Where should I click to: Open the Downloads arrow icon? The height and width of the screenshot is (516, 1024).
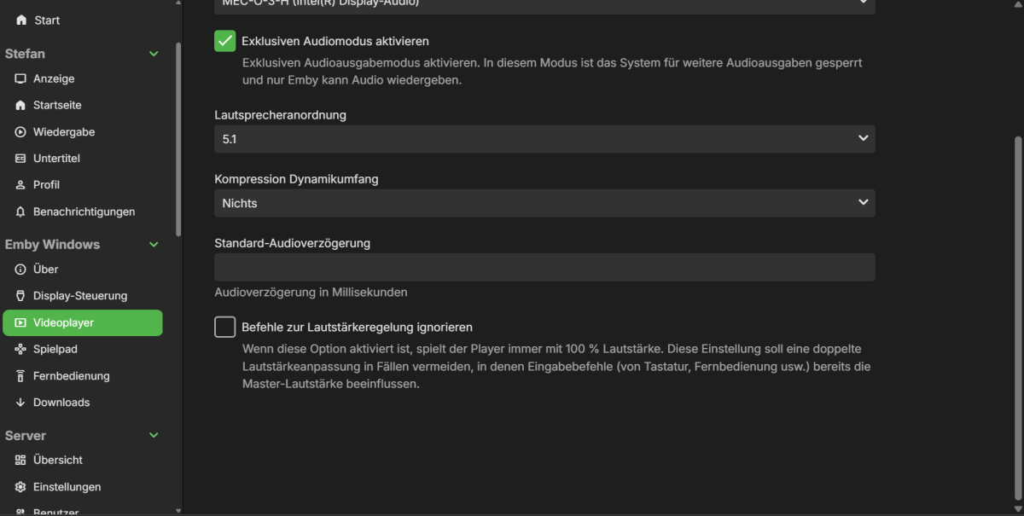tap(21, 403)
